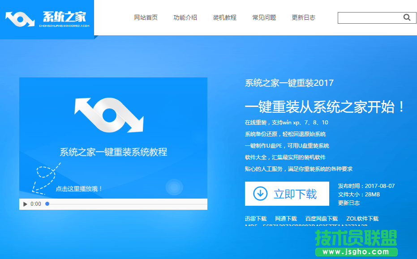Click the 系统之家 logo in the header

click(47, 19)
